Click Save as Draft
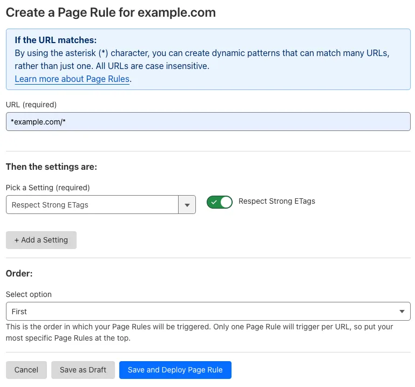 tap(83, 370)
